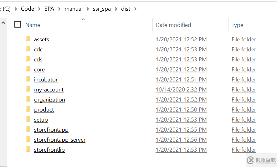Image resolution: width=277 pixels, height=167 pixels.
Task: Select the core folder icon
Action: coord(28,69)
